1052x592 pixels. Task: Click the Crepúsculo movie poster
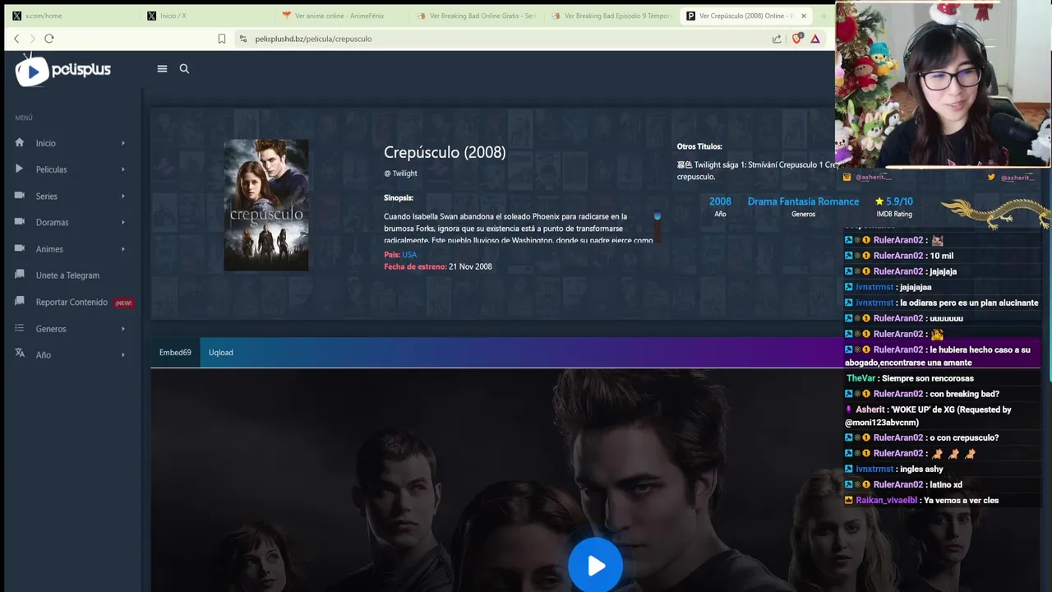click(266, 205)
